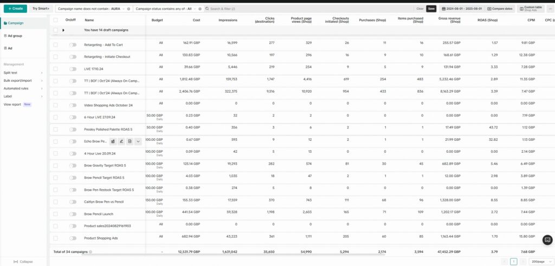
Task: Click the green Create button
Action: point(15,9)
